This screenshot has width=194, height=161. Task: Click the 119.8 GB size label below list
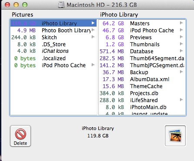98,136
